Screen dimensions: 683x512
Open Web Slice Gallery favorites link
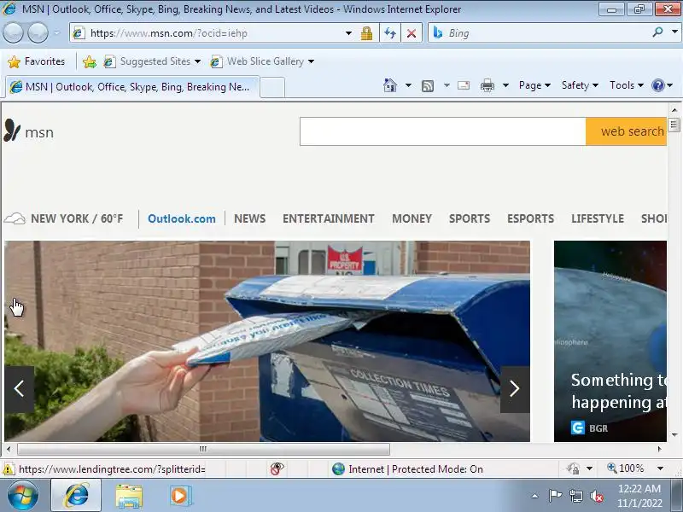tap(262, 61)
